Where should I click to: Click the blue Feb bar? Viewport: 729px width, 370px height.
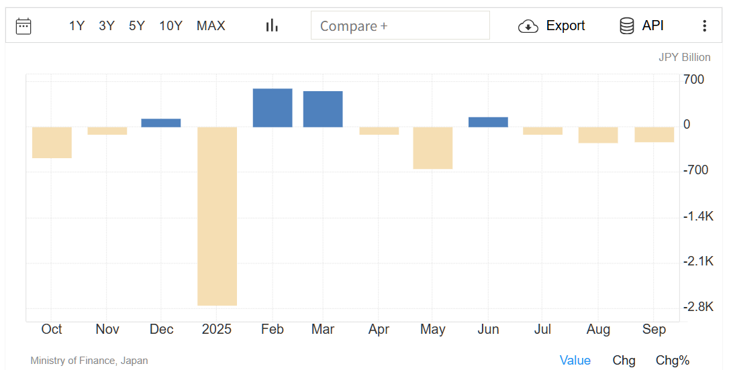(273, 108)
